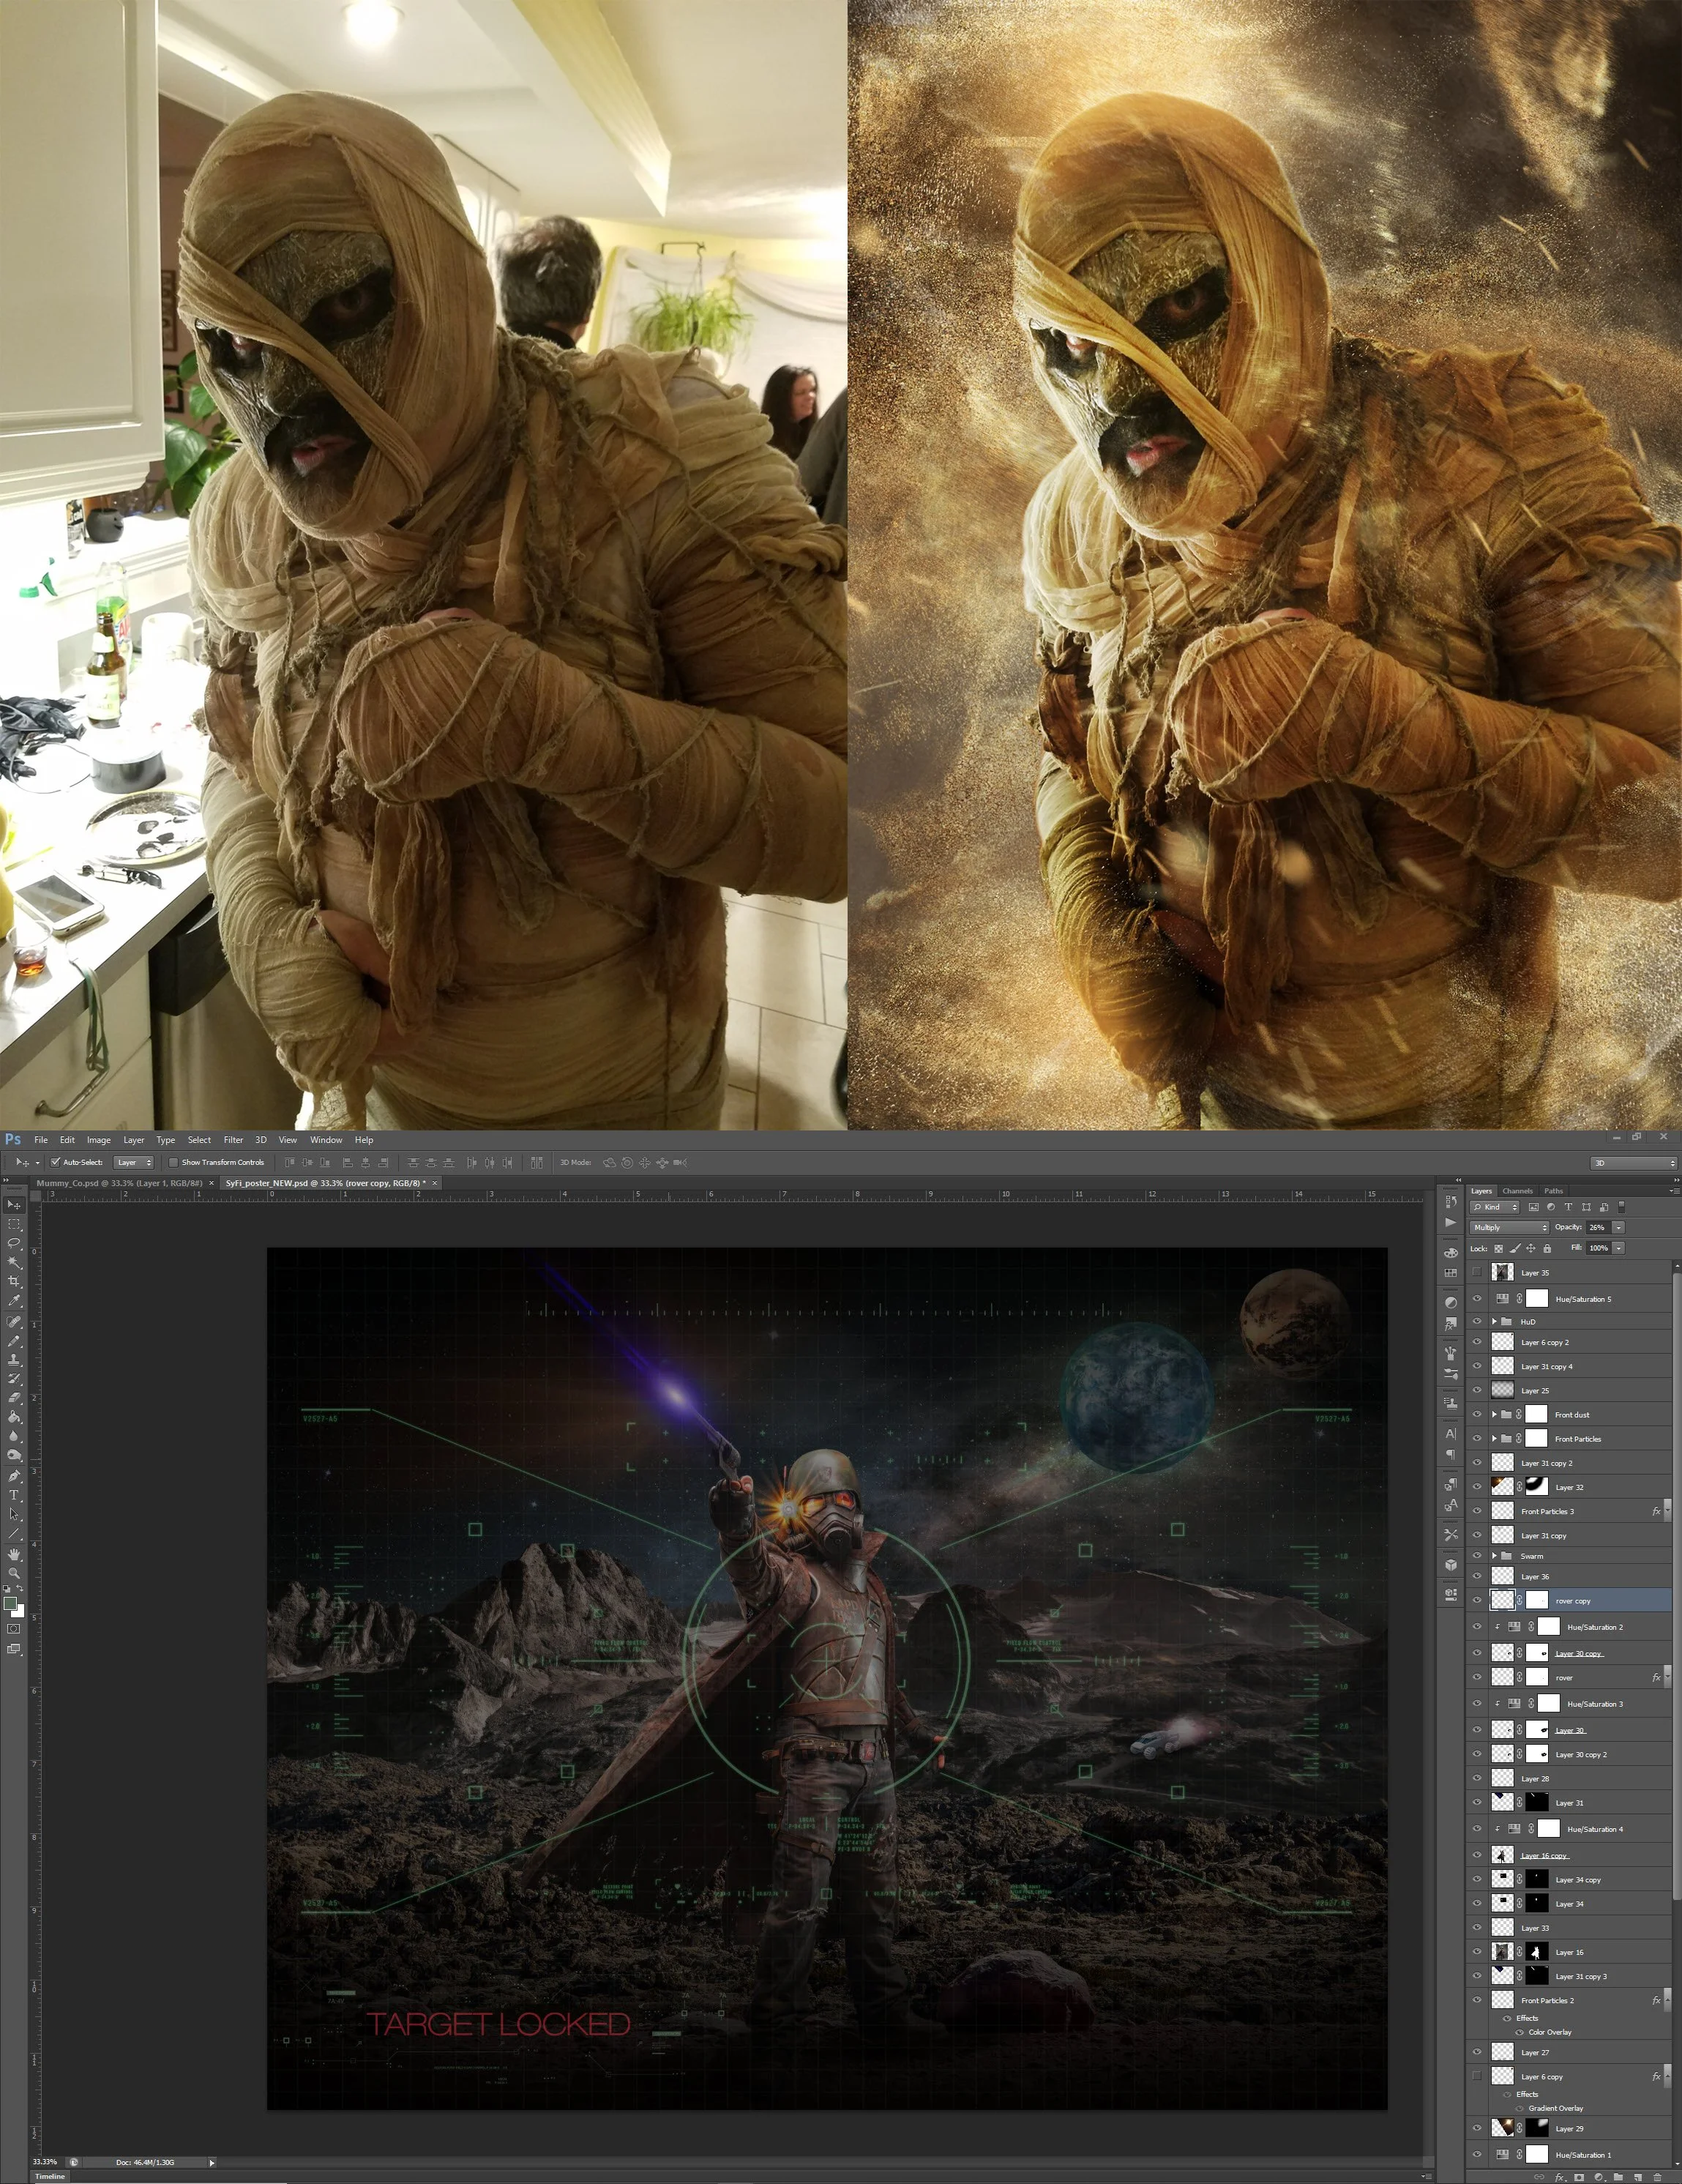This screenshot has height=2184, width=1682.
Task: Click the Zoom tool
Action: (x=14, y=1573)
